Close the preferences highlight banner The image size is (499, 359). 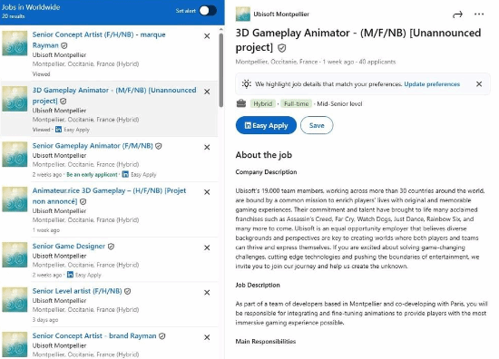point(479,84)
